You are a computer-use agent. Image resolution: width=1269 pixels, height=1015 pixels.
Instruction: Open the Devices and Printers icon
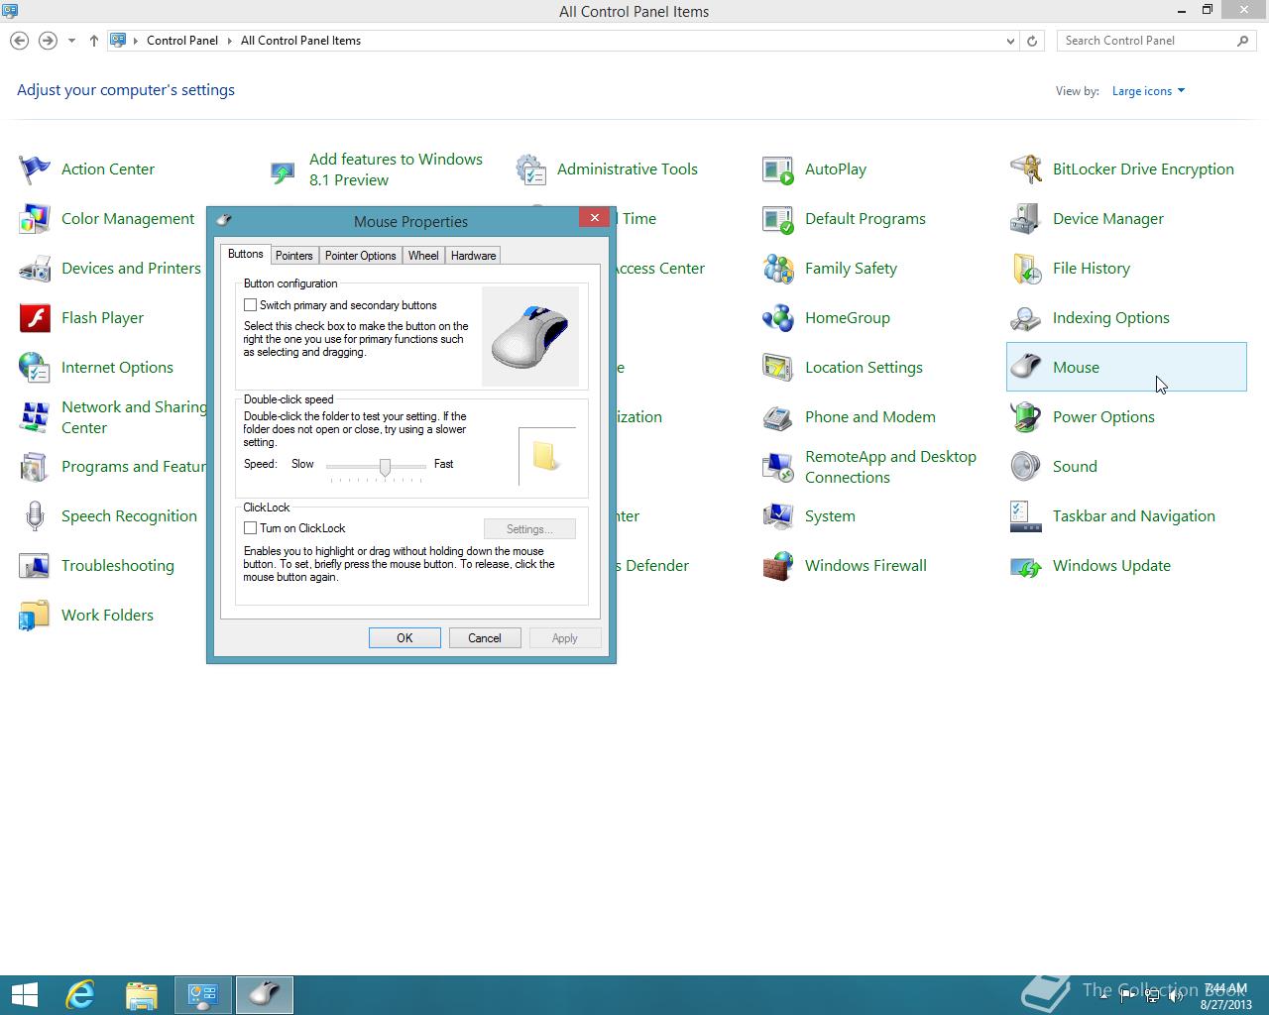click(35, 269)
